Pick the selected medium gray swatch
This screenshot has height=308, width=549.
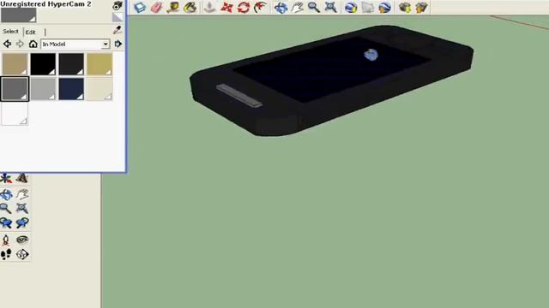pos(15,89)
